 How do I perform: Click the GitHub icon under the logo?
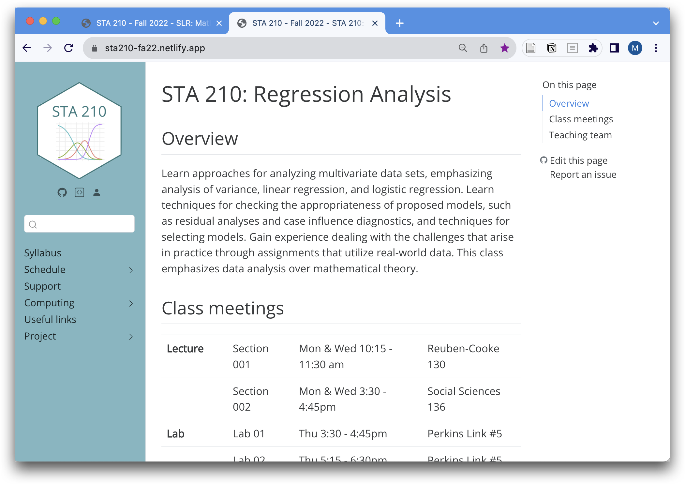62,192
